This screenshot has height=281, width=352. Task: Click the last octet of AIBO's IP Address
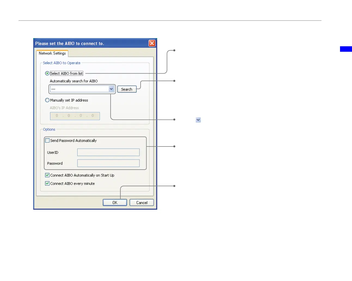[x=93, y=116]
